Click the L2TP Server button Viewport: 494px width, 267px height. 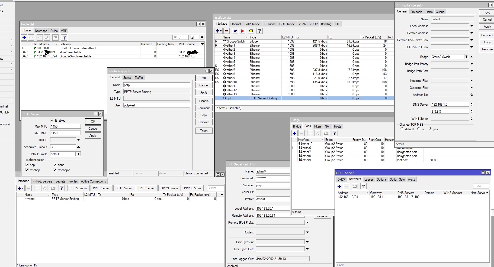(146, 188)
